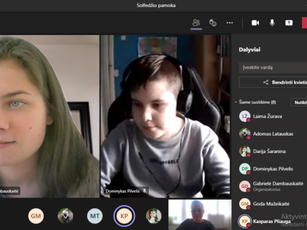Image resolution: width=307 pixels, height=230 pixels.
Task: Select participant Kasparas Pliauga
Action: [272, 221]
